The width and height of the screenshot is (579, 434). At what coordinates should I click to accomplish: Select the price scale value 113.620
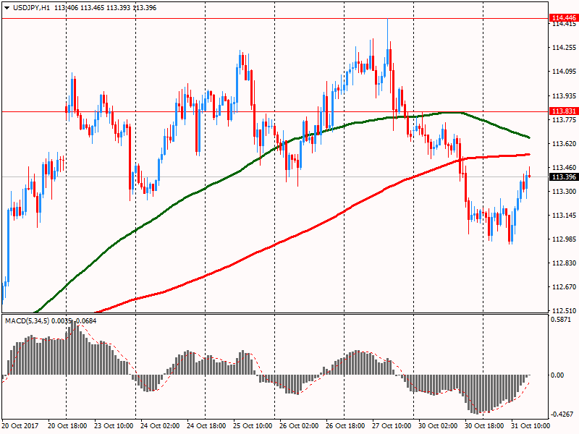pyautogui.click(x=564, y=143)
